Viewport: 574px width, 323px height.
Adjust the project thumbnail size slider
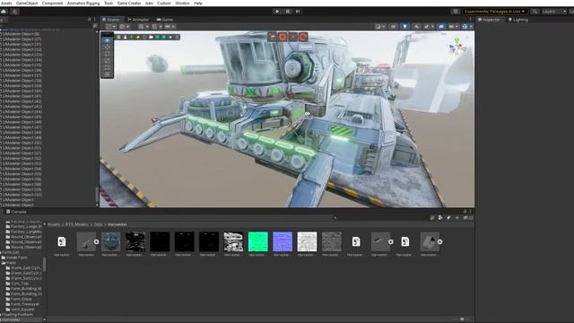click(462, 319)
